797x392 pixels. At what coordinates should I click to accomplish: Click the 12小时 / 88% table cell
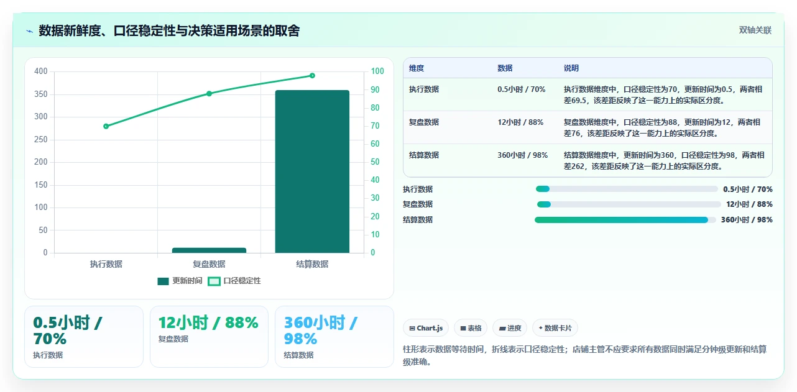pyautogui.click(x=520, y=122)
